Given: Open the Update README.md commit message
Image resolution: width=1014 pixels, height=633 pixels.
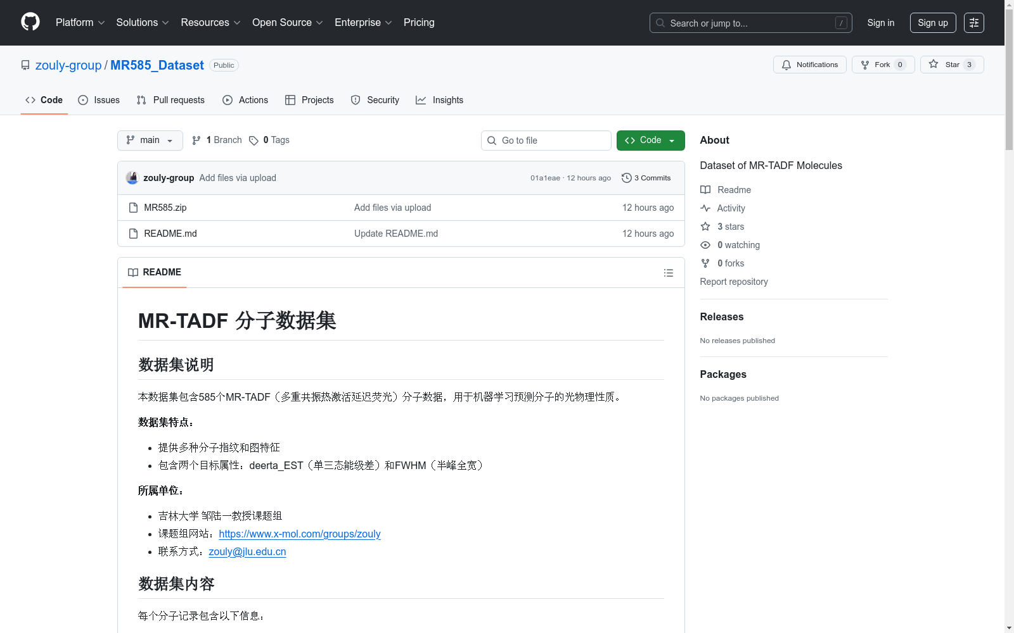Looking at the screenshot, I should (396, 234).
